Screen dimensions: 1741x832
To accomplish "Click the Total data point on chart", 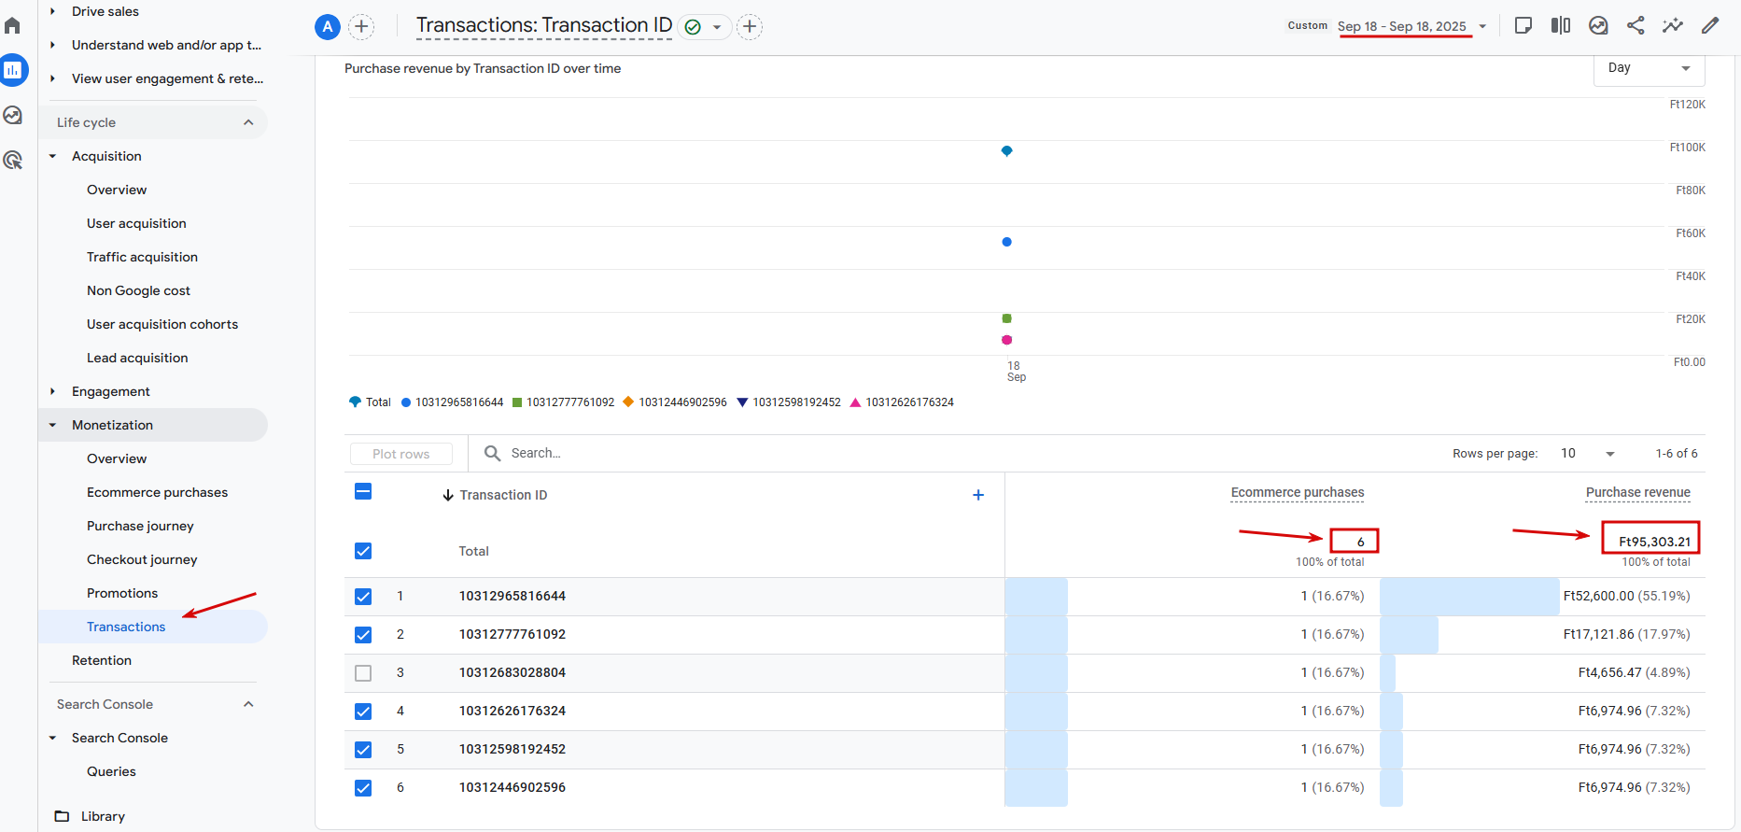I will click(1006, 150).
